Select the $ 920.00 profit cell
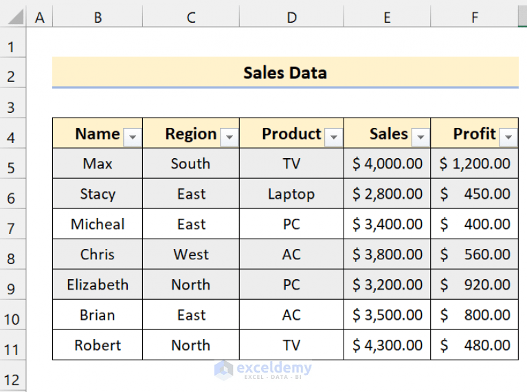The height and width of the screenshot is (392, 527). pos(475,285)
